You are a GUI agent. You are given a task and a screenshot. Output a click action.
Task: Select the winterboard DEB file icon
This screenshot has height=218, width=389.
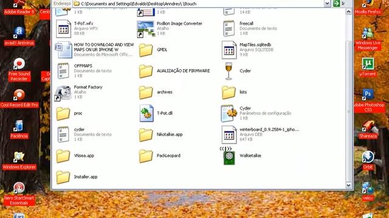click(x=229, y=134)
